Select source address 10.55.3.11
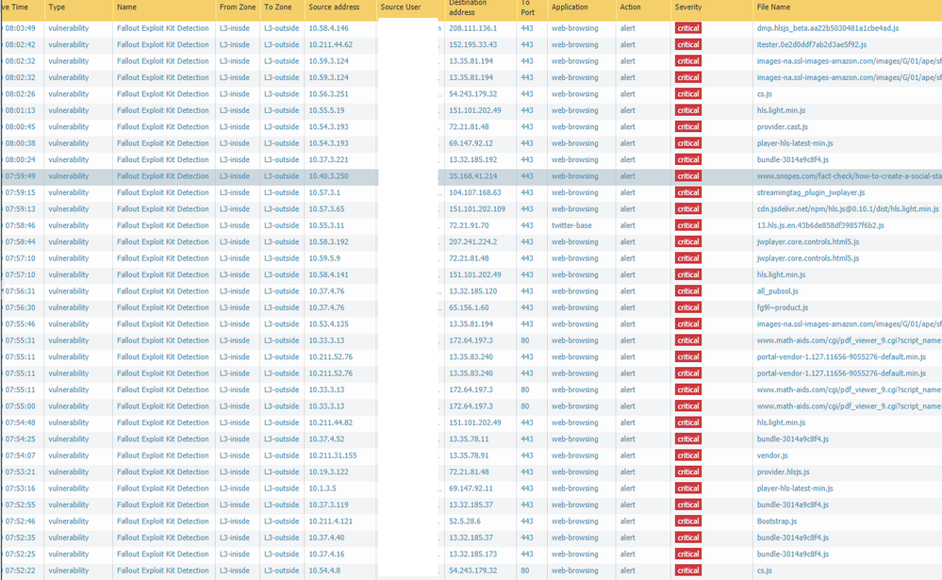Screen dimensions: 942x580 tap(326, 225)
